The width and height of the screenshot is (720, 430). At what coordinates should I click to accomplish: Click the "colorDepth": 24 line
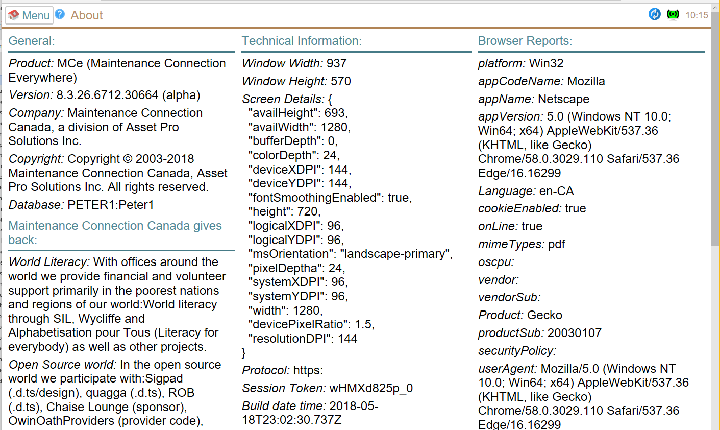pos(294,155)
